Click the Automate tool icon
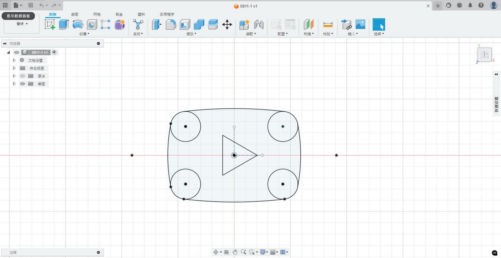Image resolution: width=501 pixels, height=258 pixels. (138, 25)
